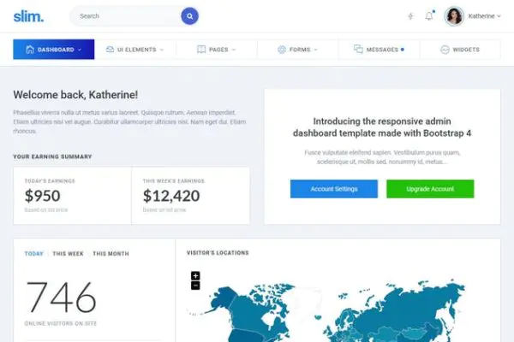Click the slim. logo

tap(28, 16)
